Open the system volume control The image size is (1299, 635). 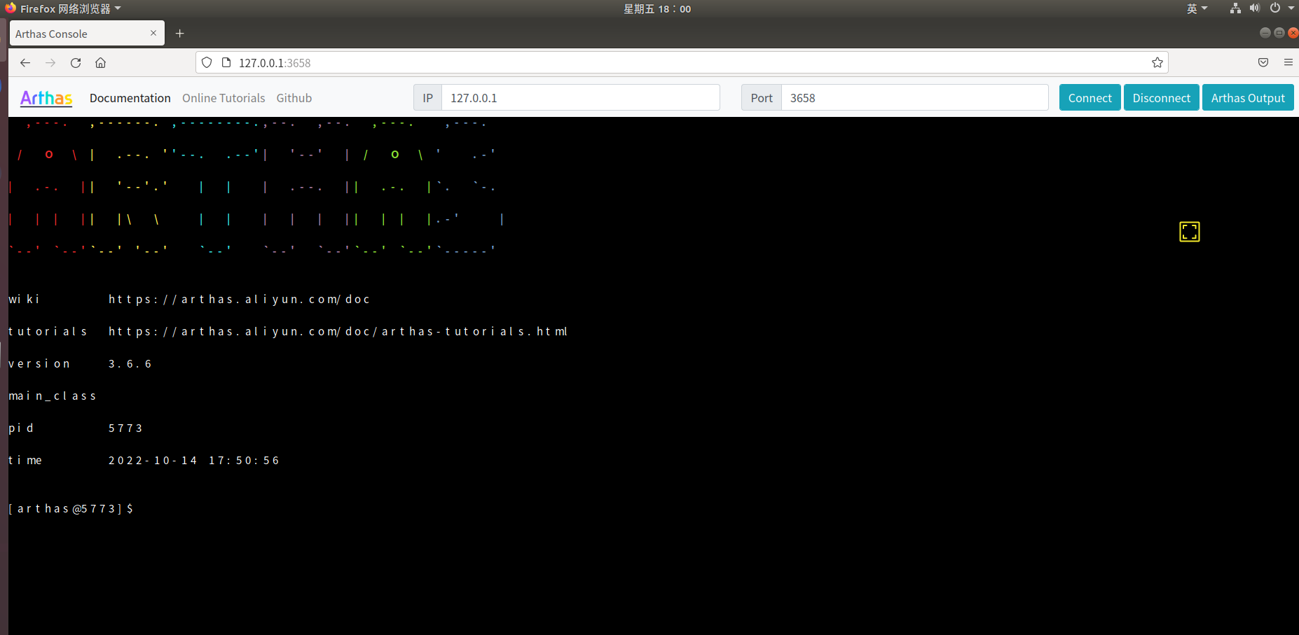pyautogui.click(x=1255, y=8)
